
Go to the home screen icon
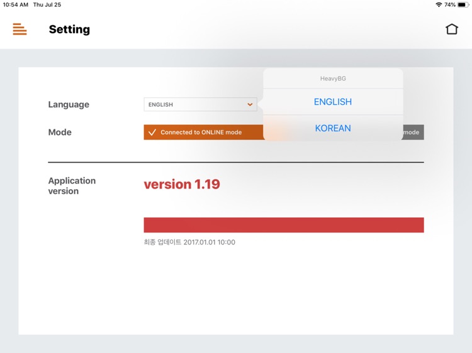pos(451,29)
